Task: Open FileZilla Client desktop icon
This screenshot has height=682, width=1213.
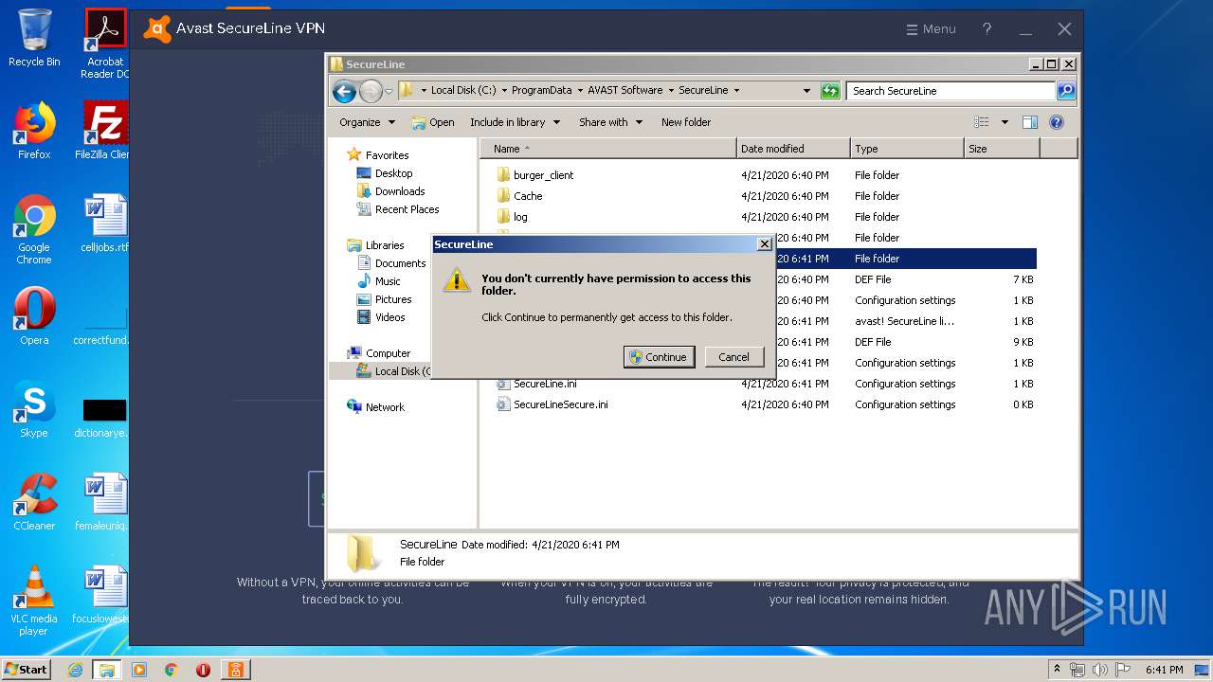Action: click(104, 131)
